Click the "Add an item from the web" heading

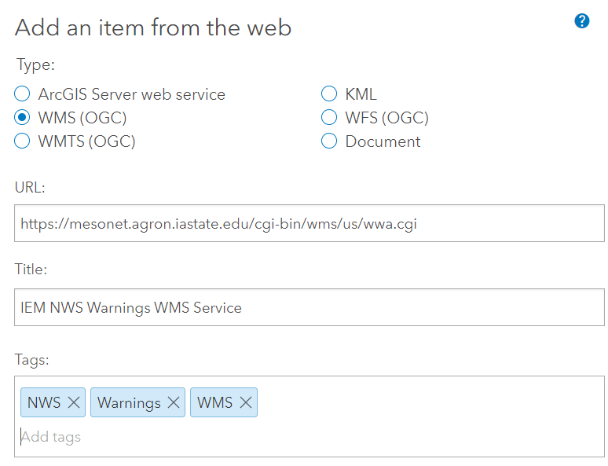153,28
